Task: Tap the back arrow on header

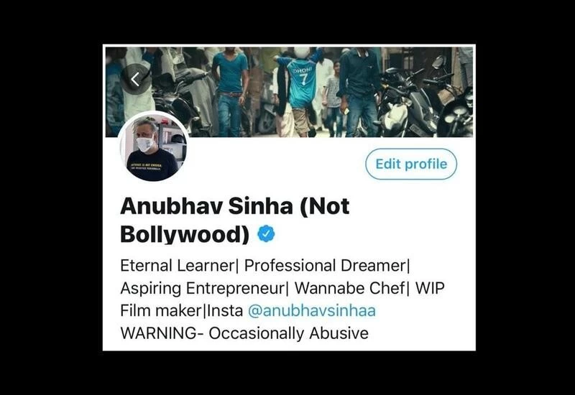Action: pos(135,79)
